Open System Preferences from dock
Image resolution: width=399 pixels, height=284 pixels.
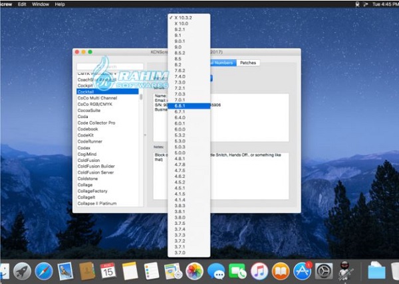(x=325, y=271)
